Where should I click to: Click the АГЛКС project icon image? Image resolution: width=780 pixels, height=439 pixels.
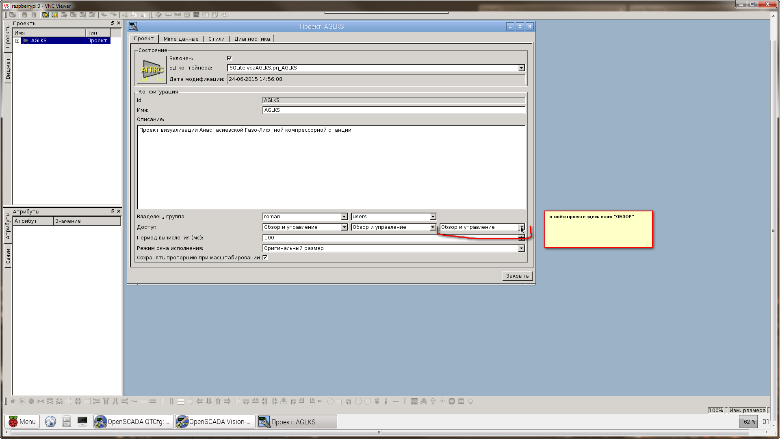[152, 70]
